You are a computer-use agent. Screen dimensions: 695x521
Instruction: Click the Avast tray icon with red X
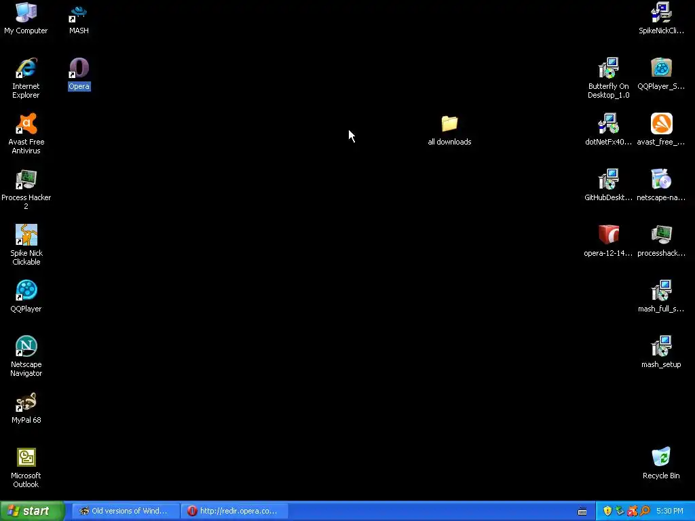pyautogui.click(x=632, y=511)
